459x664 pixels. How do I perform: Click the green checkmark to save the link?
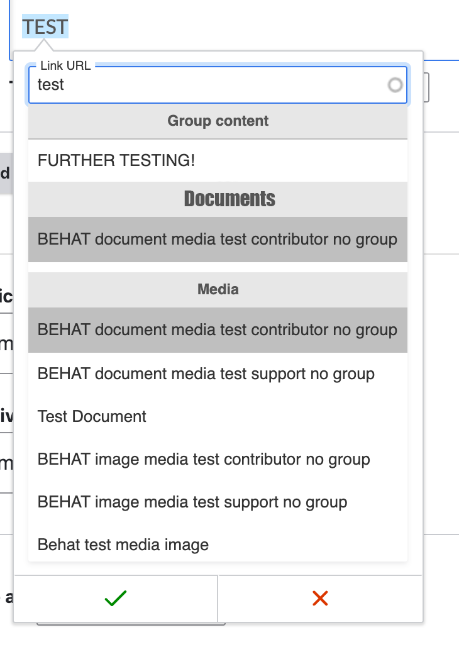coord(115,598)
